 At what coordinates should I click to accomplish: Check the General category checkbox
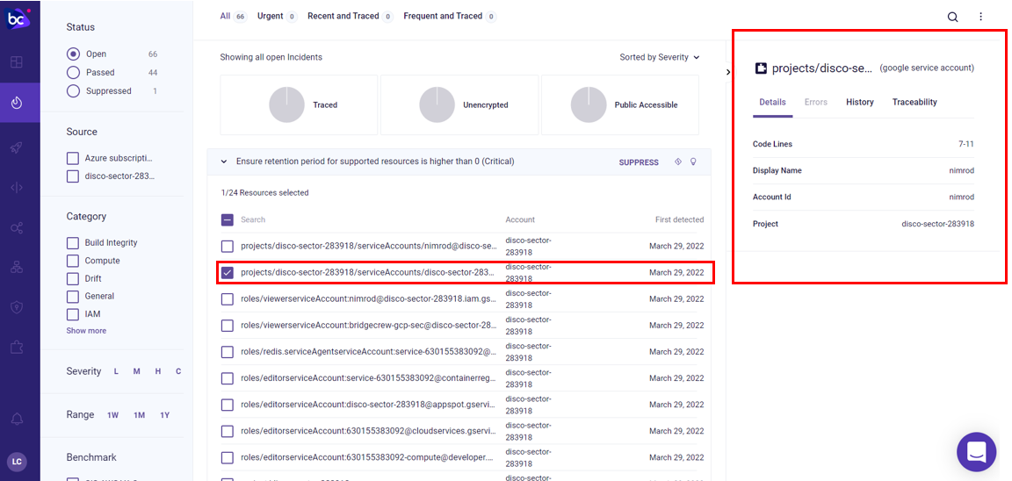73,296
